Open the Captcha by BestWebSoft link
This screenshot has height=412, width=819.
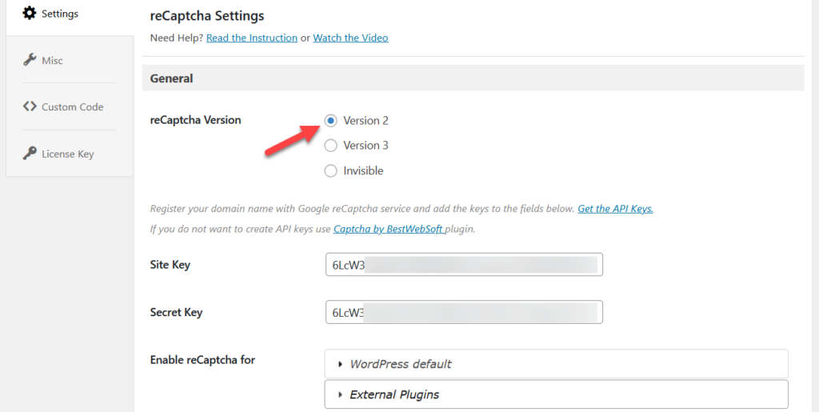point(390,229)
